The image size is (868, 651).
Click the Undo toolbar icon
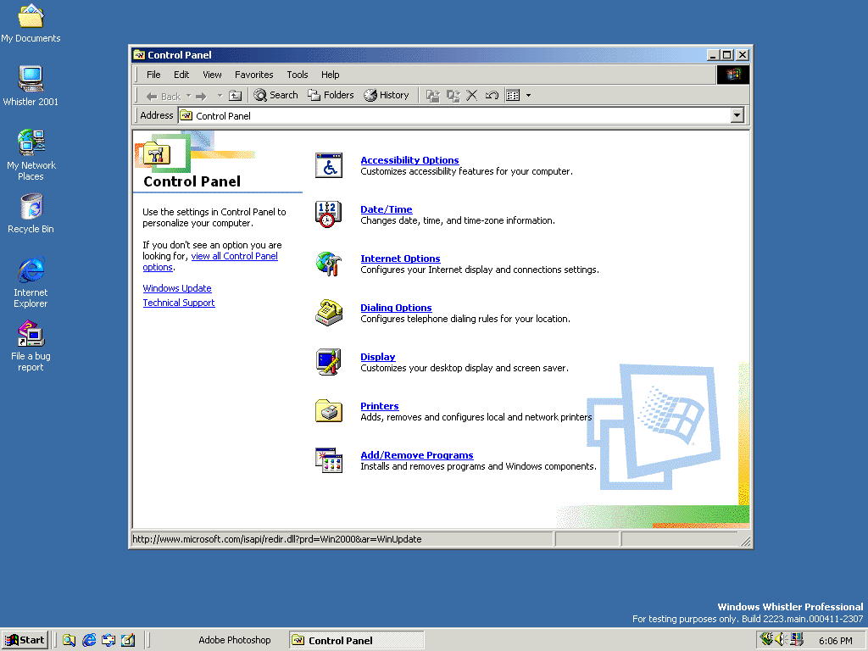[x=492, y=96]
